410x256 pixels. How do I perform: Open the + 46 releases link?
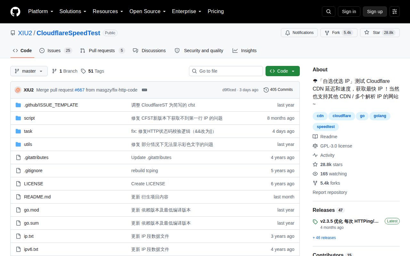pos(324,238)
